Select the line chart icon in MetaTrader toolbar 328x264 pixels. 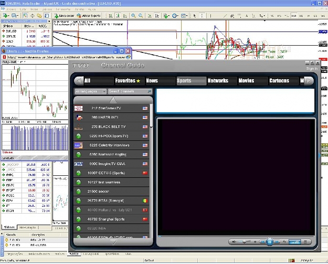[125, 16]
